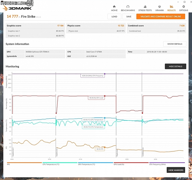
Task: Select the HOME menu label
Action: click(x=114, y=10)
